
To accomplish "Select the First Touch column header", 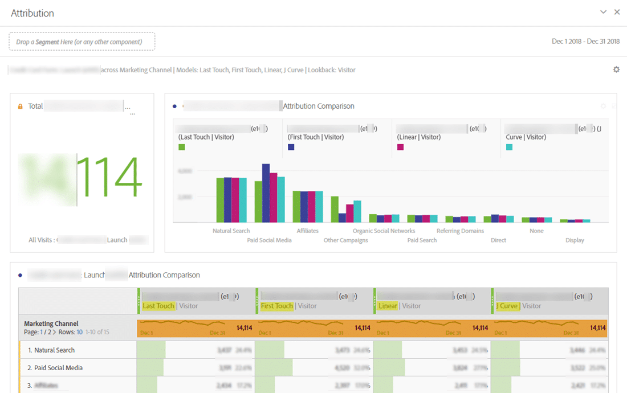I will (x=277, y=306).
